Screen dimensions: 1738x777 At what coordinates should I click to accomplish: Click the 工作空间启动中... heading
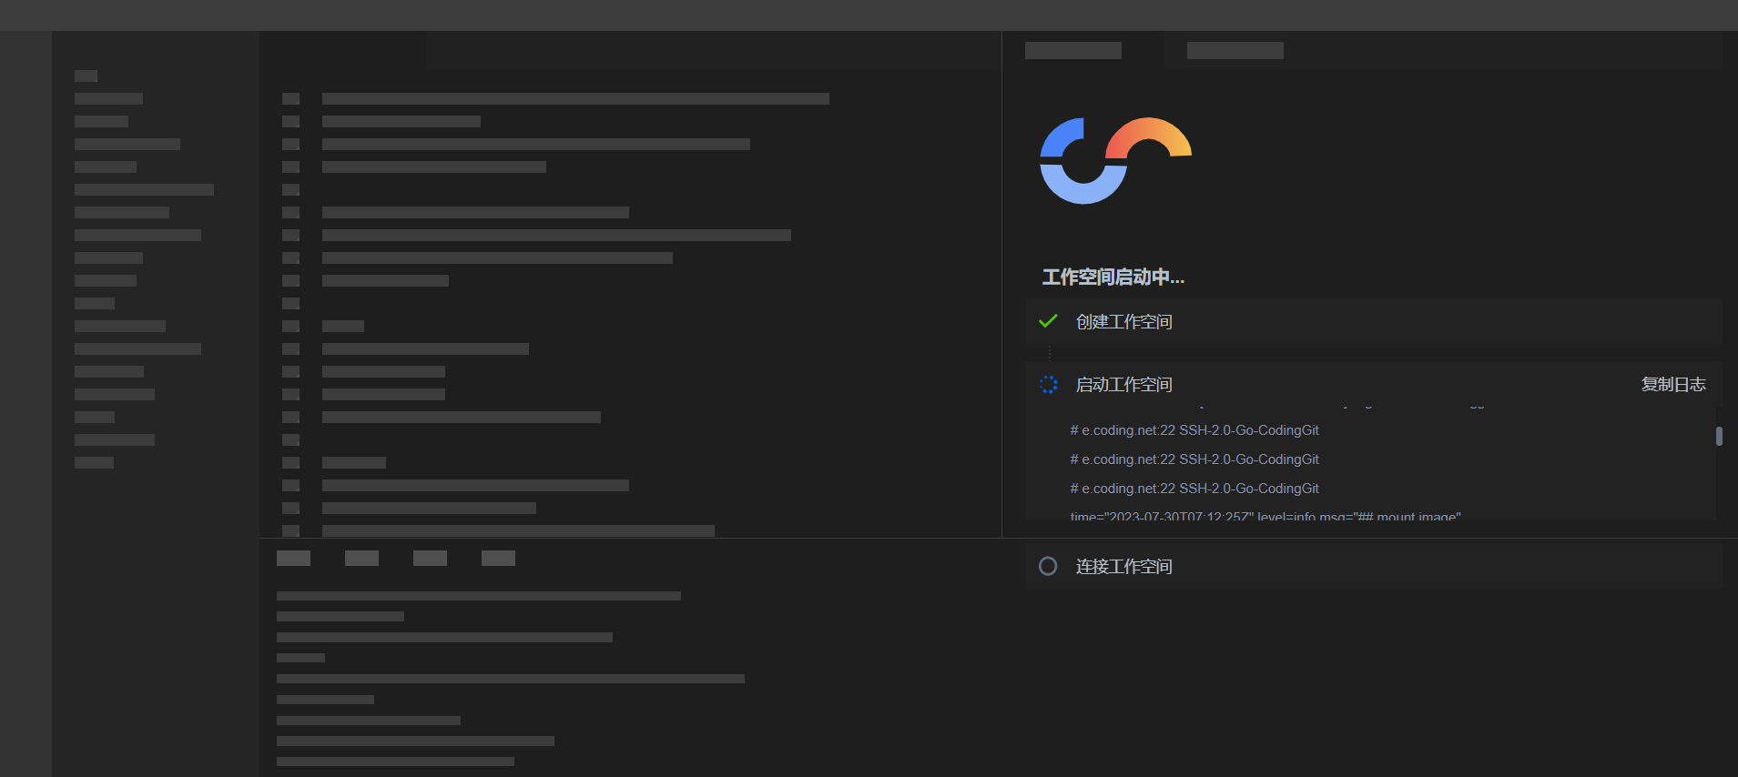pos(1113,277)
